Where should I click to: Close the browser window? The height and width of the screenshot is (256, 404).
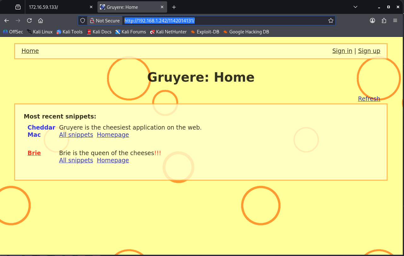(397, 7)
